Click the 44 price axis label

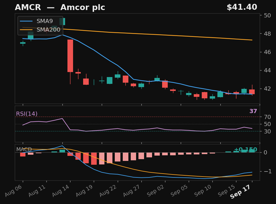click(267, 71)
